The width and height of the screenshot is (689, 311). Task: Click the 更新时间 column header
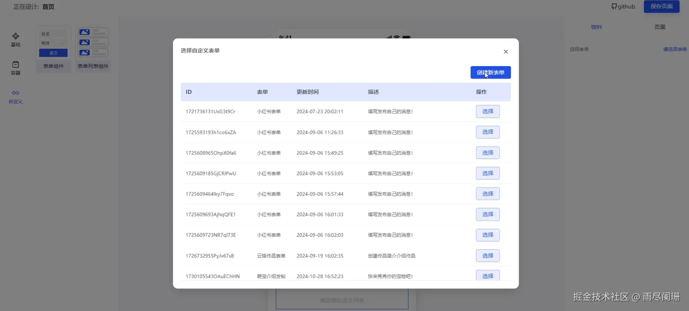click(307, 92)
